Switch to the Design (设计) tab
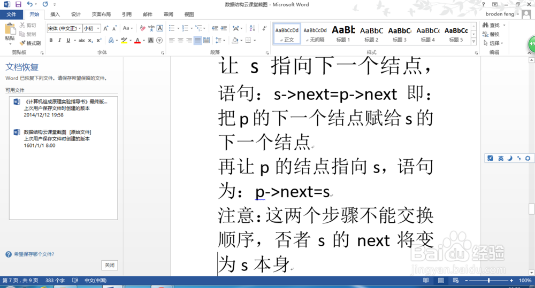 pyautogui.click(x=76, y=14)
